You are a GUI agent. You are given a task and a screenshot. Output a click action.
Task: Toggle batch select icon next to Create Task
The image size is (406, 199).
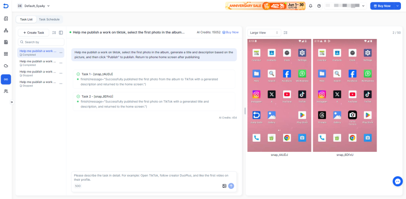tap(54, 32)
